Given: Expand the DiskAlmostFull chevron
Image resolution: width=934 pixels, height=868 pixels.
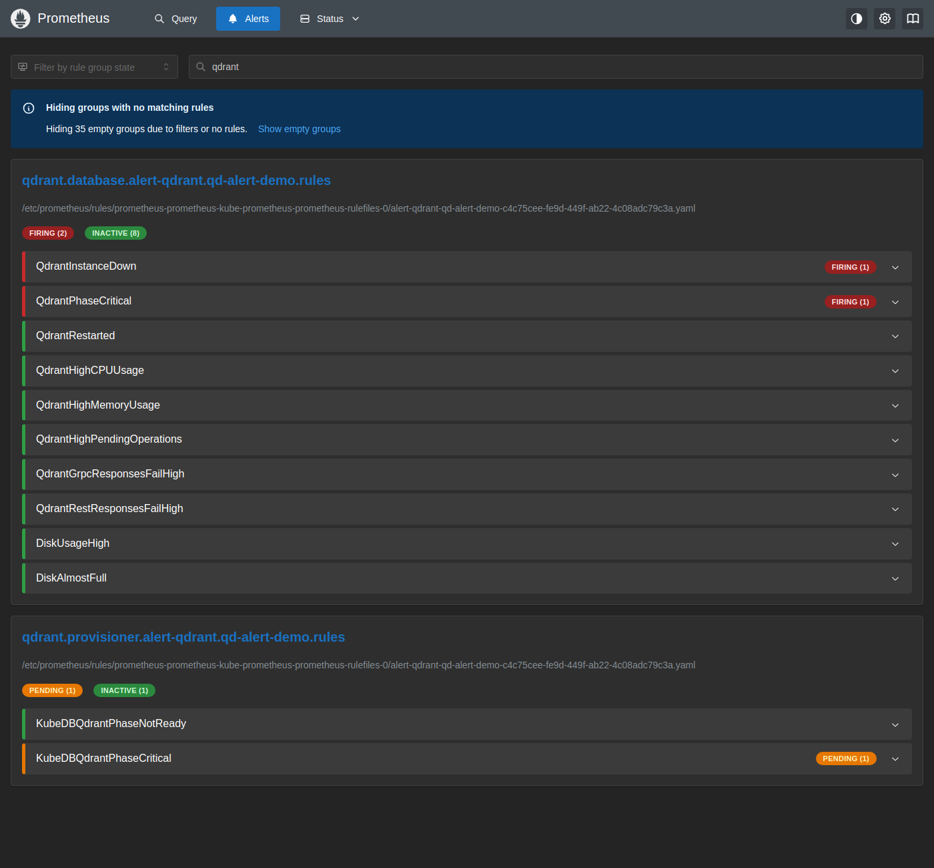Looking at the screenshot, I should click(895, 578).
